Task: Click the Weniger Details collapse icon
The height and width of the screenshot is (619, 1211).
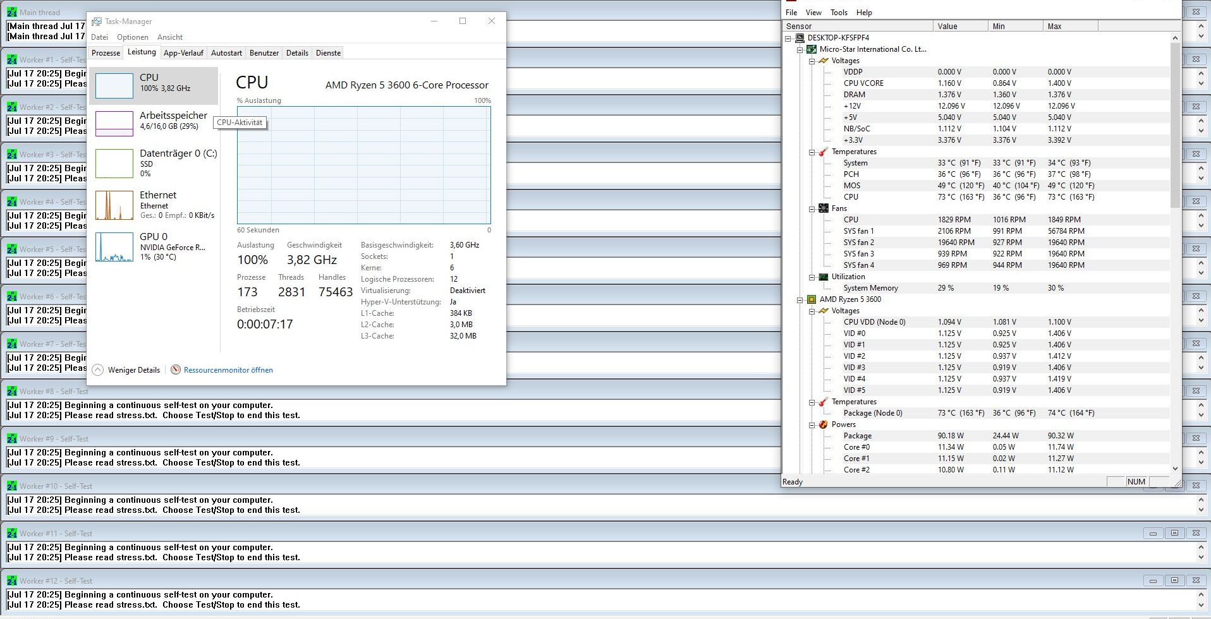Action: tap(97, 370)
